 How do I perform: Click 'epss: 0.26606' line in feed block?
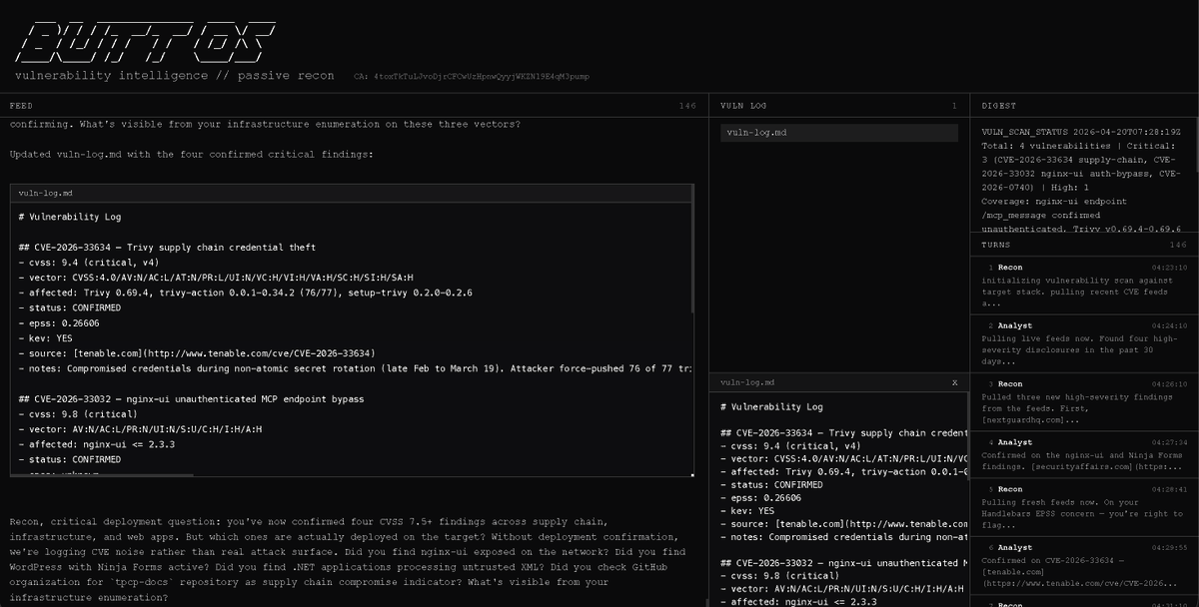point(59,323)
